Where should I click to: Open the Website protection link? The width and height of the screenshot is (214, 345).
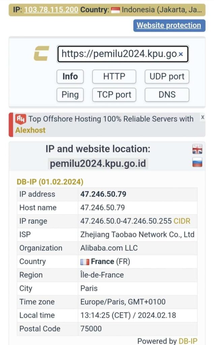coord(169,25)
